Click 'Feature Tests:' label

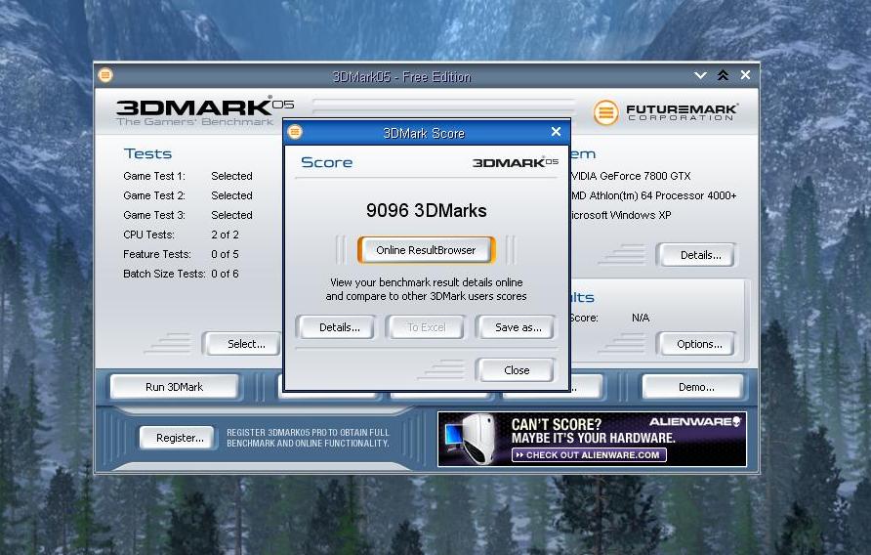coord(156,254)
